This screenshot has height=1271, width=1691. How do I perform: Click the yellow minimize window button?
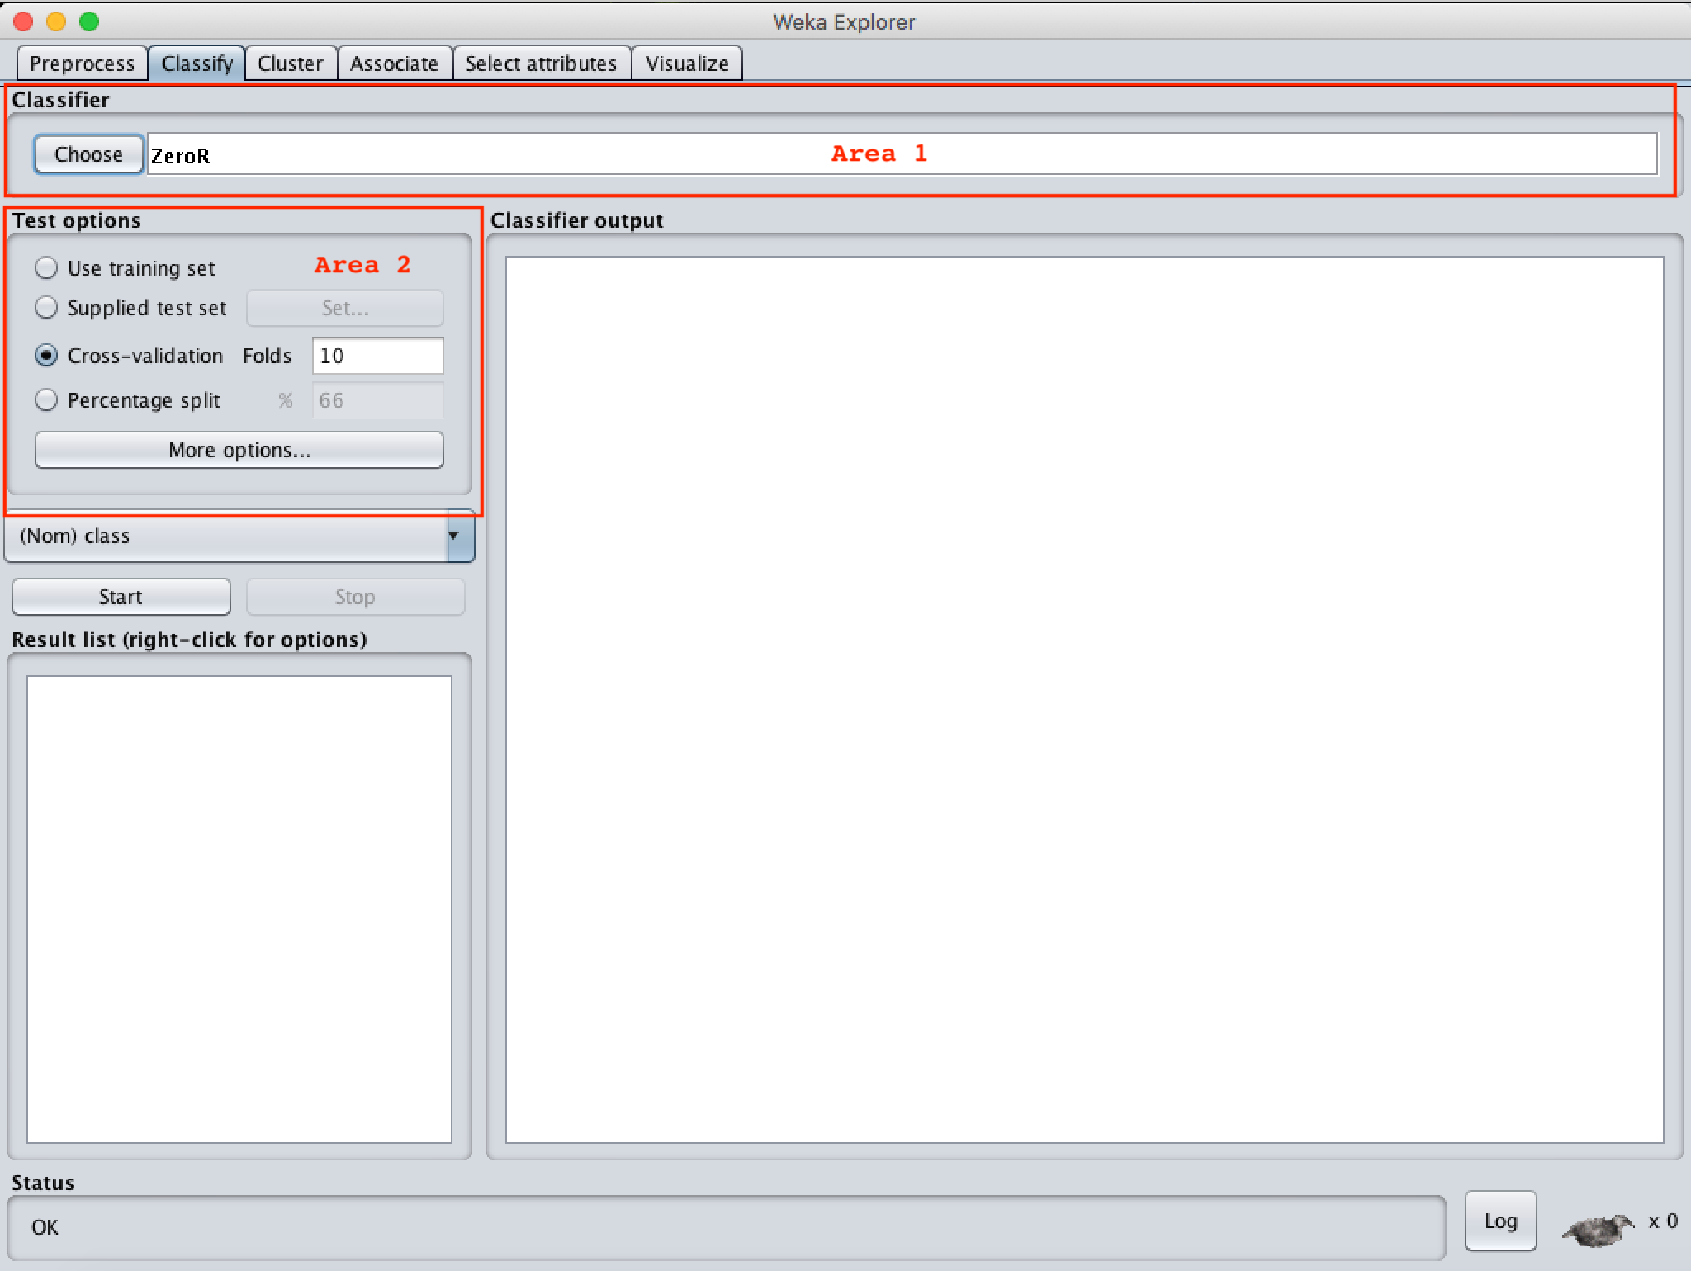point(56,21)
